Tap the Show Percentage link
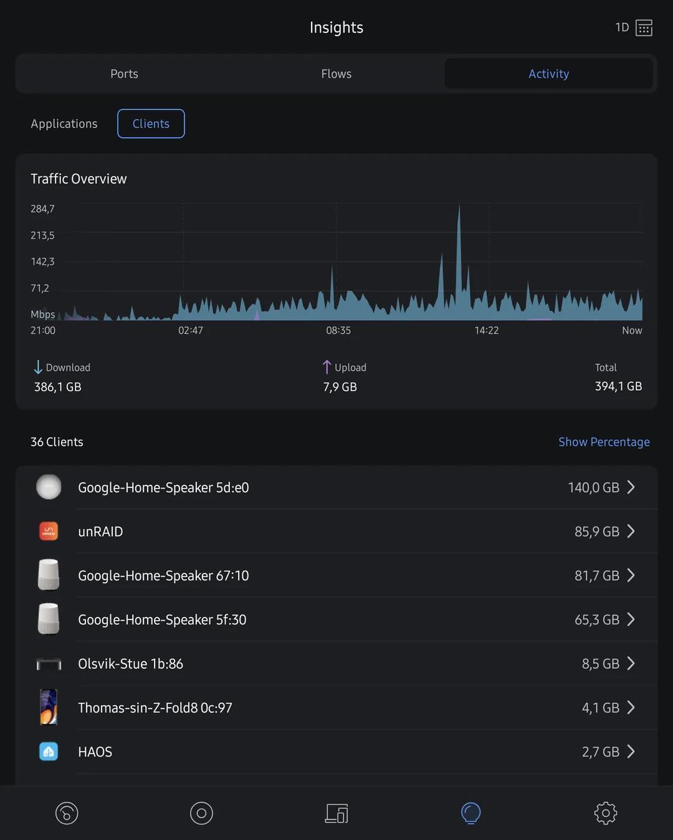 [604, 442]
